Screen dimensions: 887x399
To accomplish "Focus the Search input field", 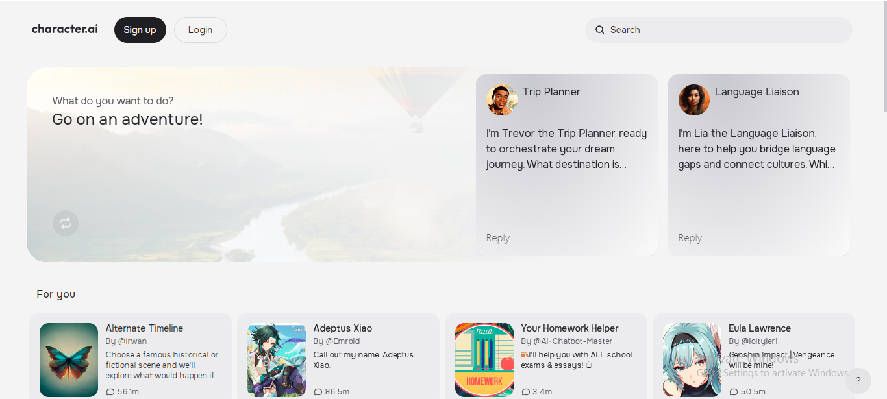I will pos(718,30).
